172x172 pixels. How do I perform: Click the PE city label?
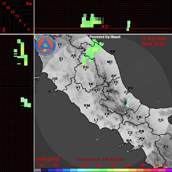(131, 88)
